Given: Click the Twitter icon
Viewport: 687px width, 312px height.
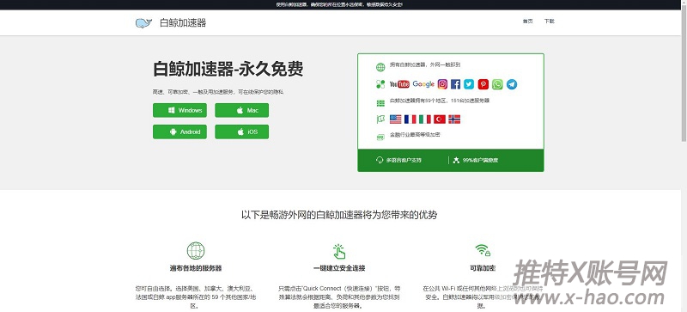Looking at the screenshot, I should (469, 84).
